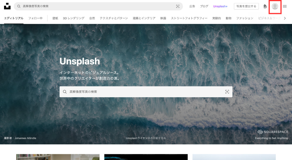Open the 実験的 category
This screenshot has height=160, width=292.
(x=217, y=18)
